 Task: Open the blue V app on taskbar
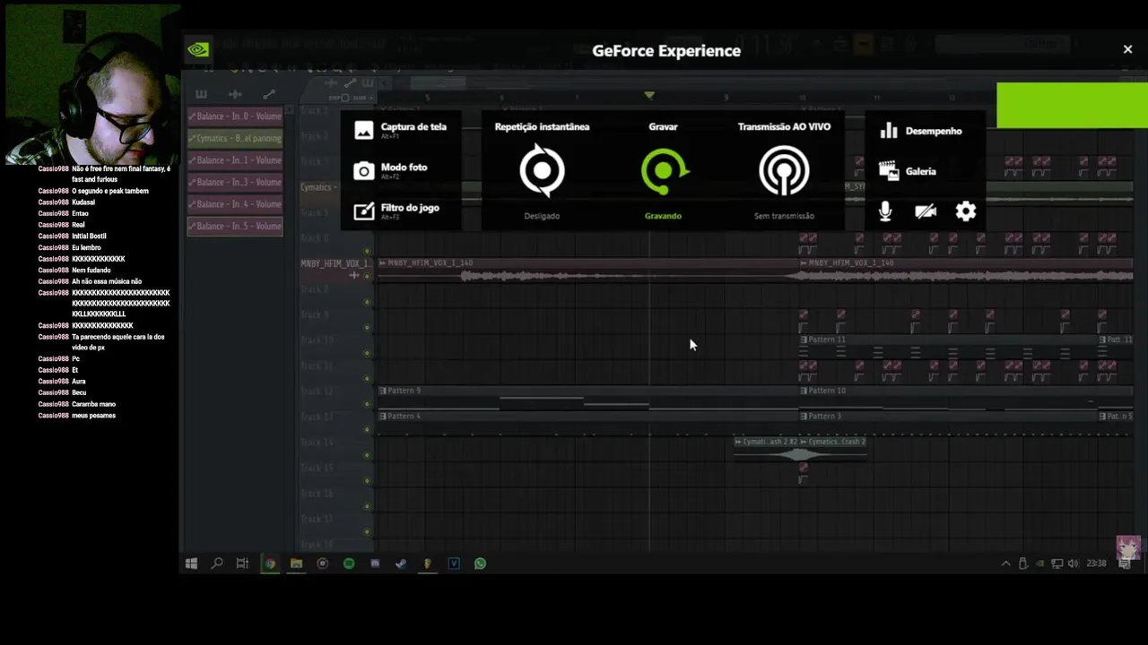[454, 563]
